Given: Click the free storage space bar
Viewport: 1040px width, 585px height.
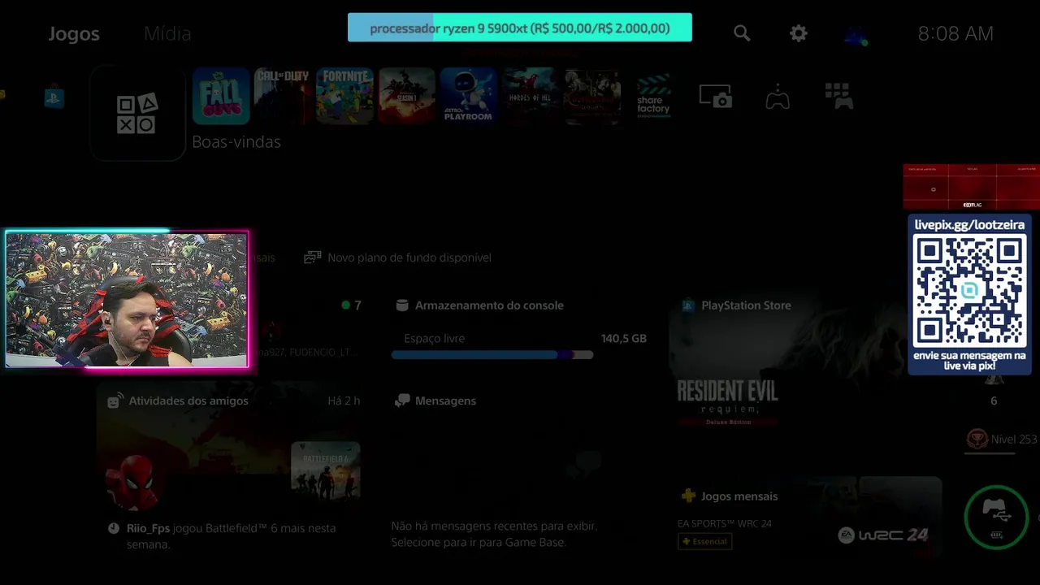Looking at the screenshot, I should click(x=492, y=355).
